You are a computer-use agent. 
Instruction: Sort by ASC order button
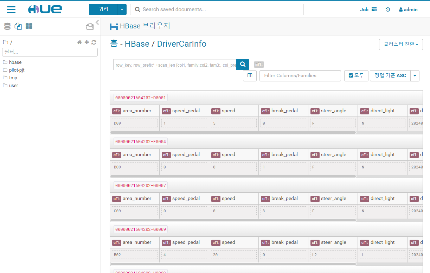pyautogui.click(x=390, y=75)
